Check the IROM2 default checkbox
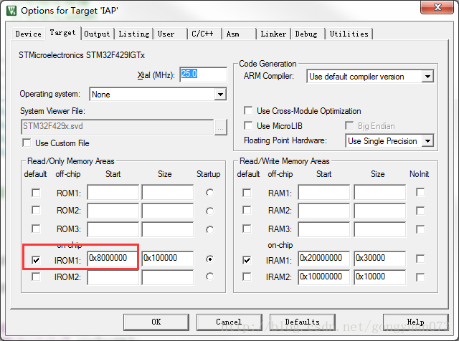 pos(36,277)
